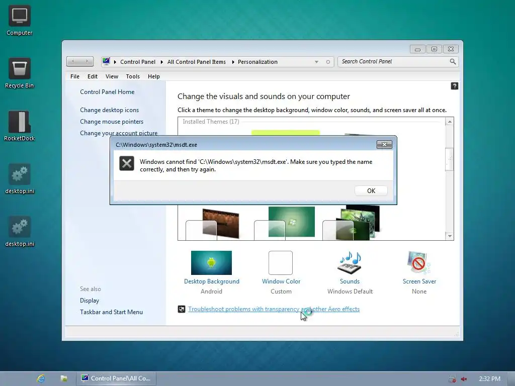
Task: Click the themes list scroll up arrow
Action: point(450,122)
